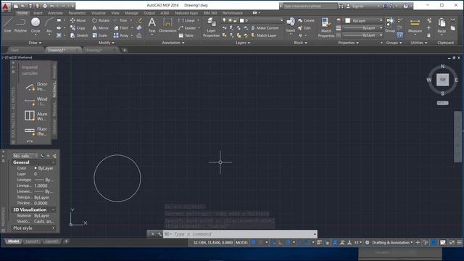Insert a Table annotation
The image size is (464, 261).
[x=186, y=36]
